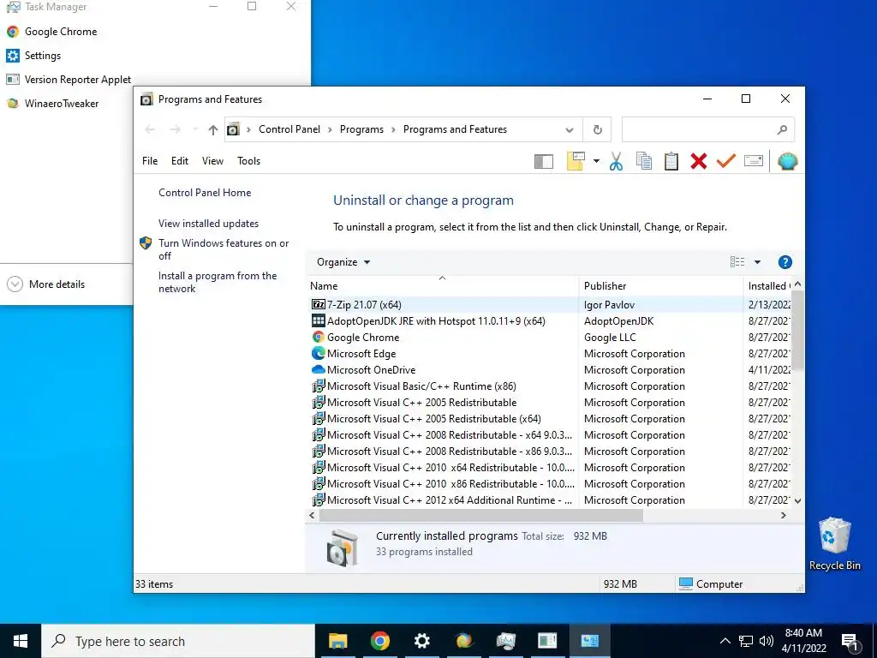Click the horizontal scrollbar right arrow
The width and height of the screenshot is (877, 658).
pyautogui.click(x=784, y=515)
